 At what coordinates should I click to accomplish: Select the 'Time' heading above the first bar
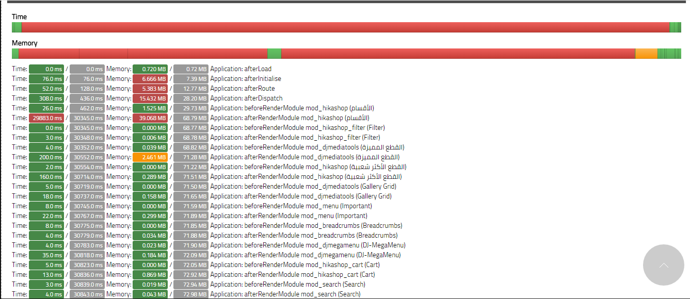[19, 17]
